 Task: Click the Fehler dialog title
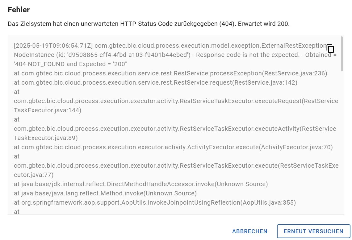(x=19, y=10)
